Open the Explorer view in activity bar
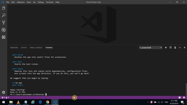 [4, 8]
